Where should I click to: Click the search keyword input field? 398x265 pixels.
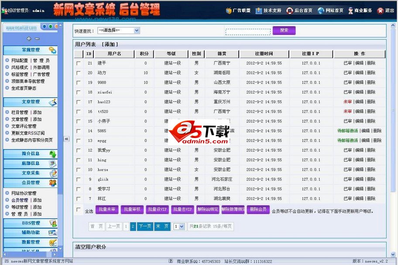tap(248, 32)
